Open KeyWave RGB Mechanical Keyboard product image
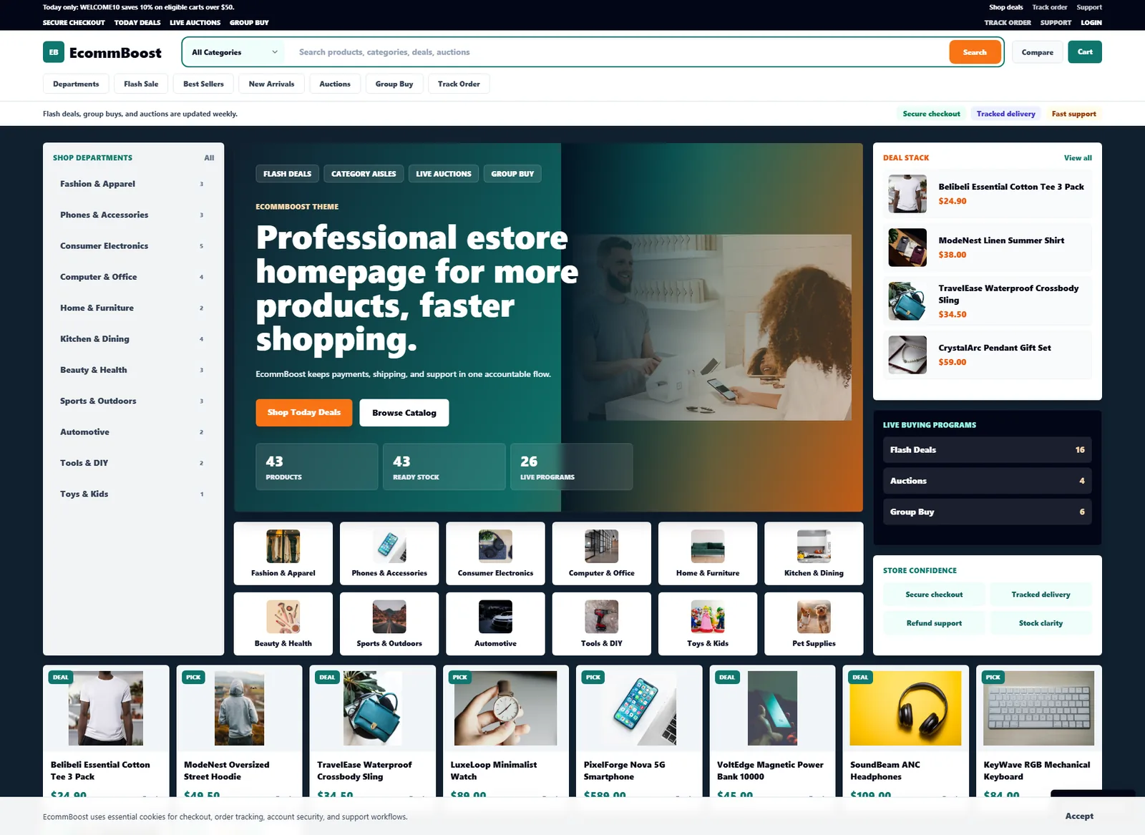 [x=1039, y=708]
